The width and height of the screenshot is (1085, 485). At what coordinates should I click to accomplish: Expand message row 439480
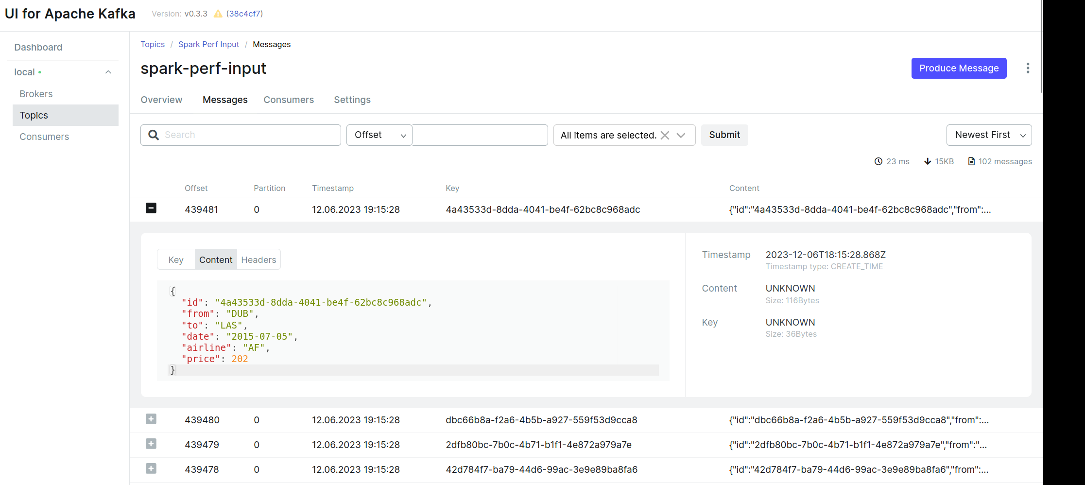pos(151,419)
